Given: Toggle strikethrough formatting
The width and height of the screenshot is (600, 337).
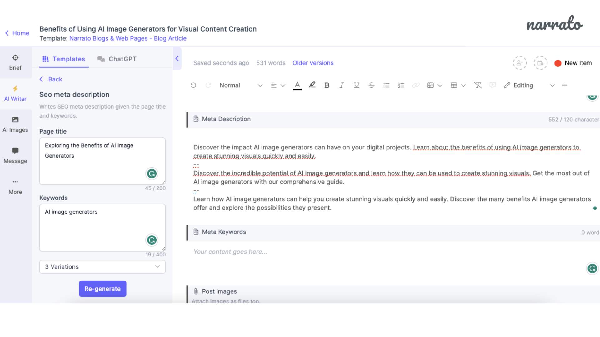Looking at the screenshot, I should pos(371,85).
